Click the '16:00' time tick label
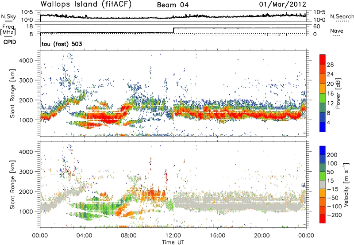The image size is (354, 245). coord(217,236)
